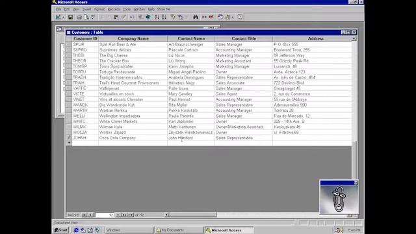Go to next record navigation button
The width and height of the screenshot is (416, 234).
pos(118,215)
